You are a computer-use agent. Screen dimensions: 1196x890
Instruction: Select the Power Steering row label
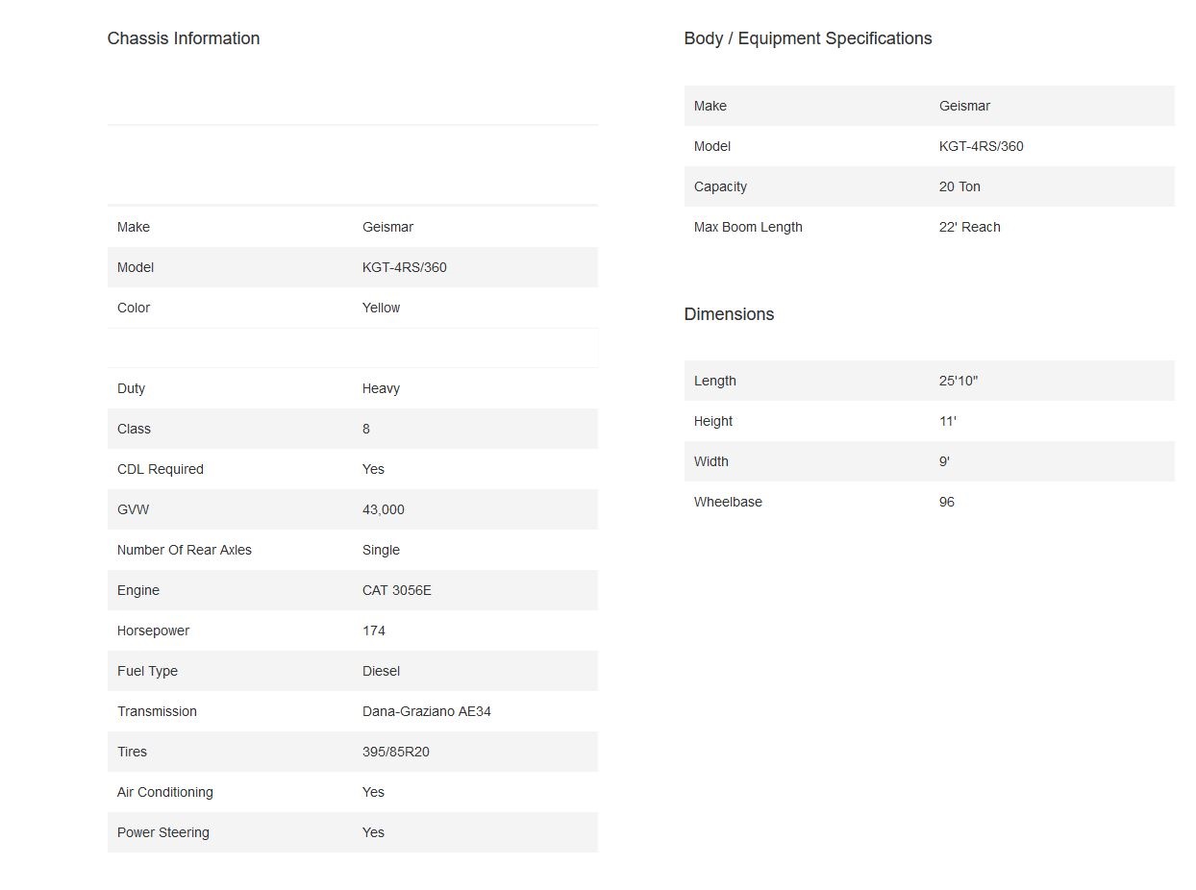coord(162,832)
